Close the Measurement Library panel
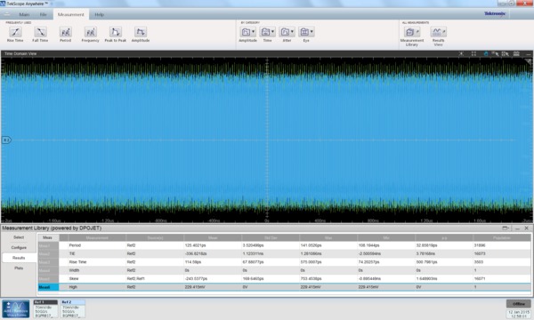The image size is (534, 320). 527,228
